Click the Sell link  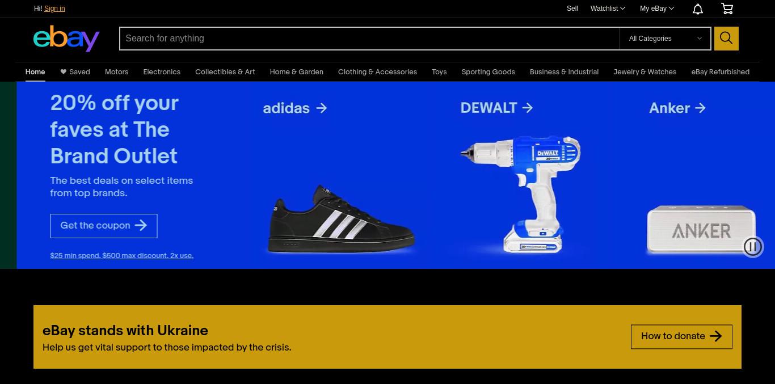pyautogui.click(x=572, y=9)
